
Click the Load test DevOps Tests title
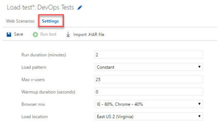coord(40,7)
